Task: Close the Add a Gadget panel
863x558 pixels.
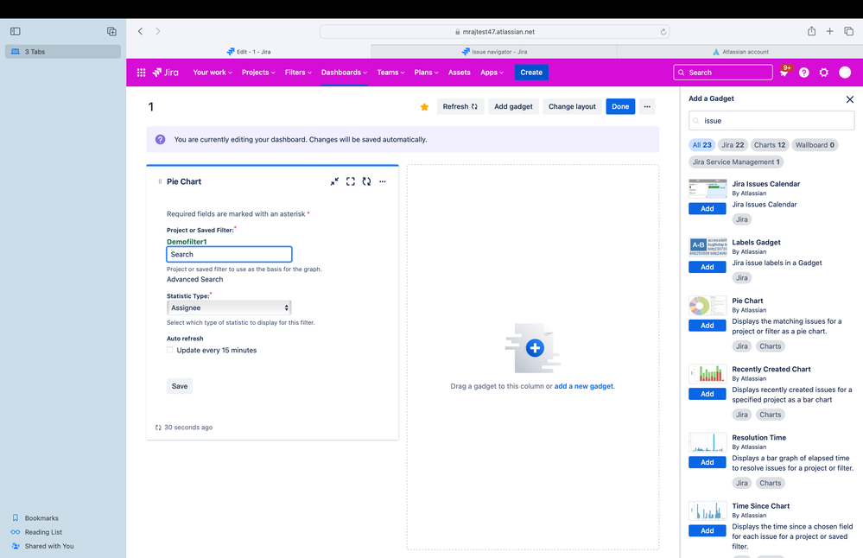Action: [850, 99]
